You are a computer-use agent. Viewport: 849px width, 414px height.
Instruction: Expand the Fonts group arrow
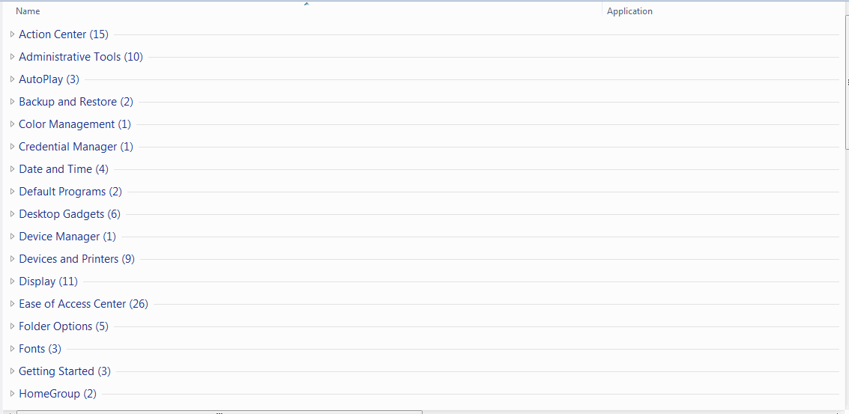tap(12, 349)
